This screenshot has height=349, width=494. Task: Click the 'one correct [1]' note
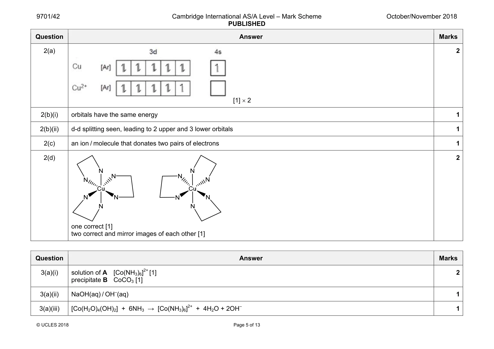(x=92, y=227)
